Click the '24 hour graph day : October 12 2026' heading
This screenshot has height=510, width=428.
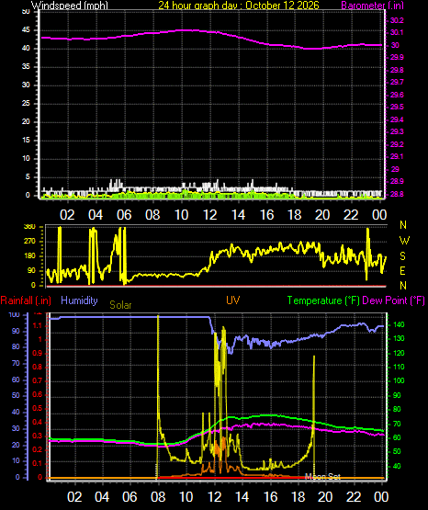pos(239,6)
